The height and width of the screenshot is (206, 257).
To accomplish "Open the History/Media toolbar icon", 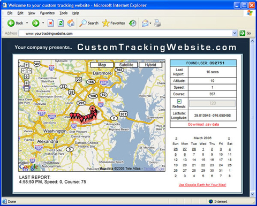I will (133, 23).
